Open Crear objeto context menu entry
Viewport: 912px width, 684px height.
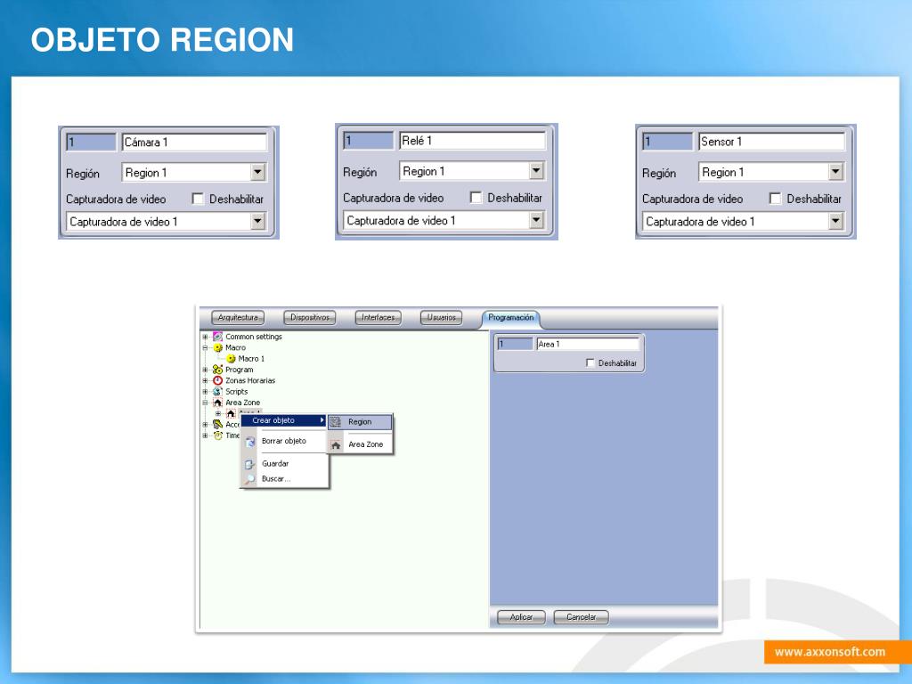284,420
